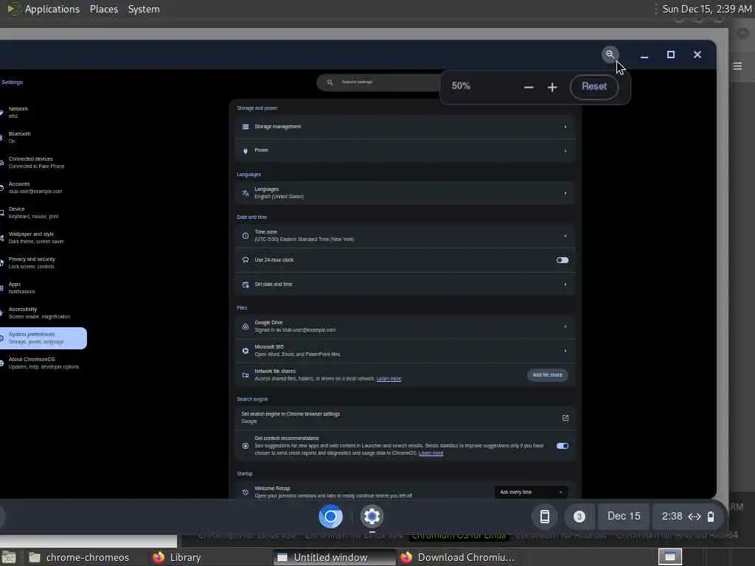755x566 pixels.
Task: Open Accessibility section in sidebar
Action: click(42, 312)
